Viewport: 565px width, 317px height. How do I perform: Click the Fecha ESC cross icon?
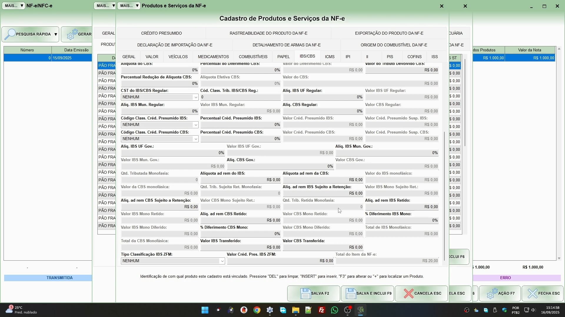[532, 294]
